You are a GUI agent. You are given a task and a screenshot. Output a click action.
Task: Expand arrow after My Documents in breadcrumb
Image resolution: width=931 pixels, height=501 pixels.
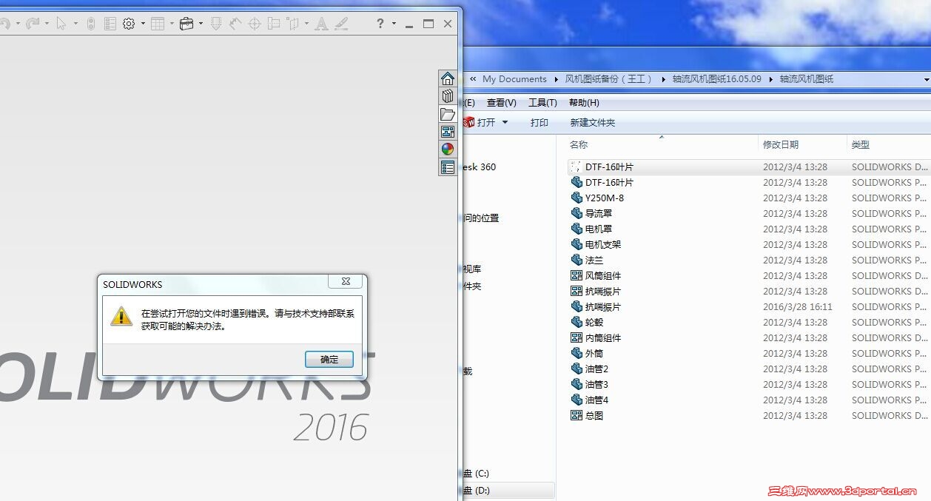556,79
